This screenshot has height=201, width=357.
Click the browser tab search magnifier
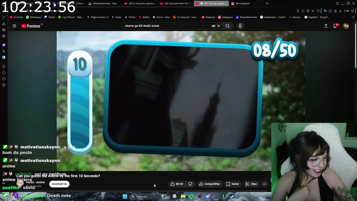tap(337, 3)
